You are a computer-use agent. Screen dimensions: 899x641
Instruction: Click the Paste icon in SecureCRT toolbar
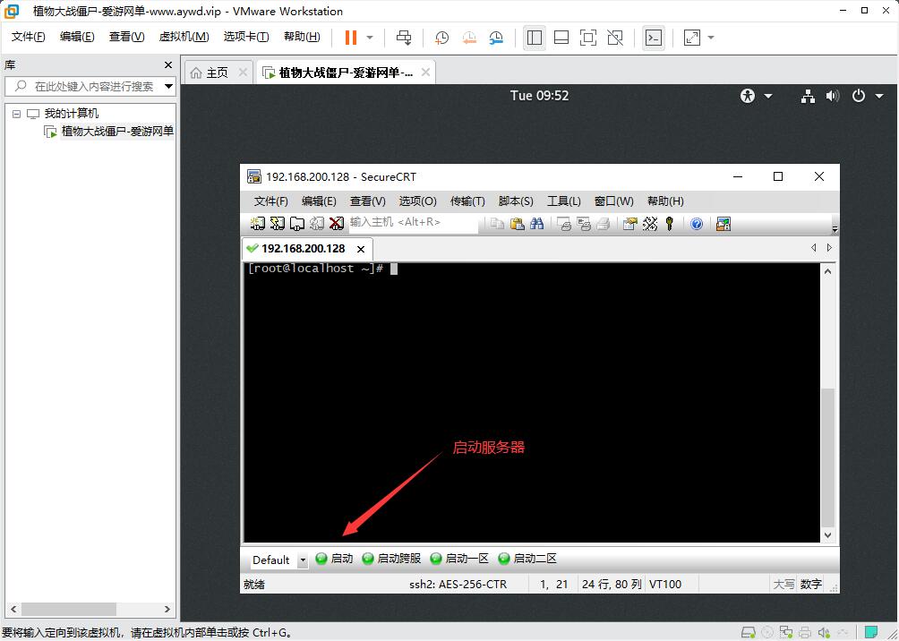[x=517, y=224]
